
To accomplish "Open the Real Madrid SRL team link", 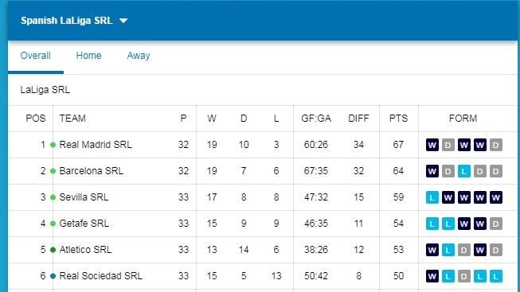I will pos(96,145).
